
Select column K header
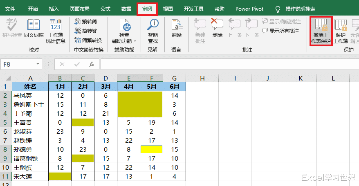[301, 78]
